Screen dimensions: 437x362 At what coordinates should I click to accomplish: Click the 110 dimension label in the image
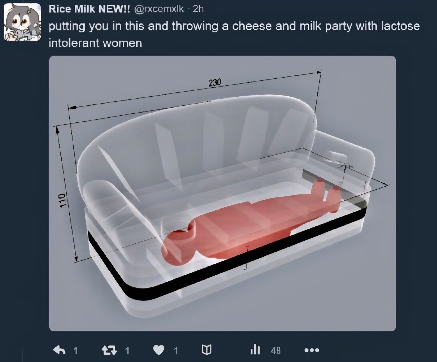62,200
